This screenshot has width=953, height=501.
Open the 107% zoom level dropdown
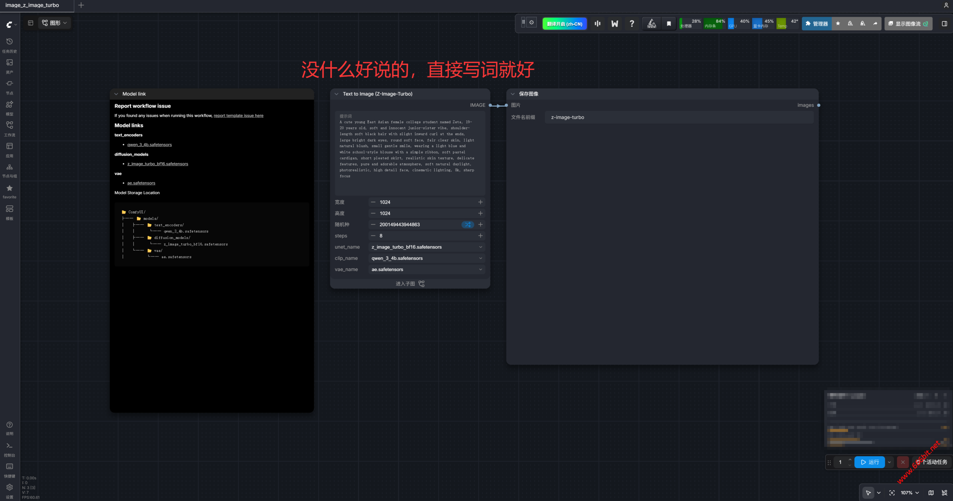tap(910, 492)
